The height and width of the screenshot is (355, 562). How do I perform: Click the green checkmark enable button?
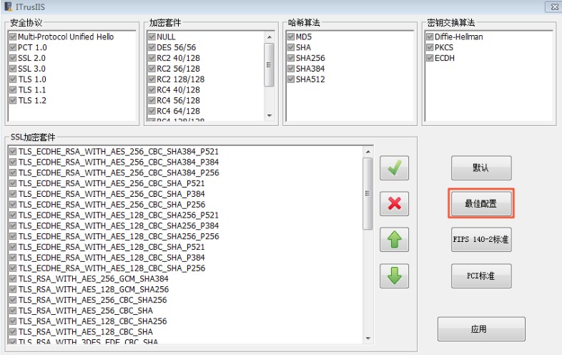[394, 169]
